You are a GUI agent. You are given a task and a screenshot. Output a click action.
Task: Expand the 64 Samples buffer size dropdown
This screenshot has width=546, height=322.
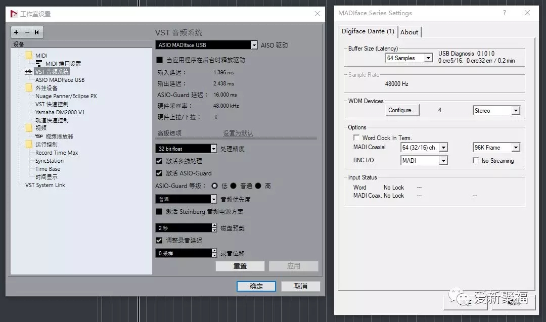click(428, 58)
